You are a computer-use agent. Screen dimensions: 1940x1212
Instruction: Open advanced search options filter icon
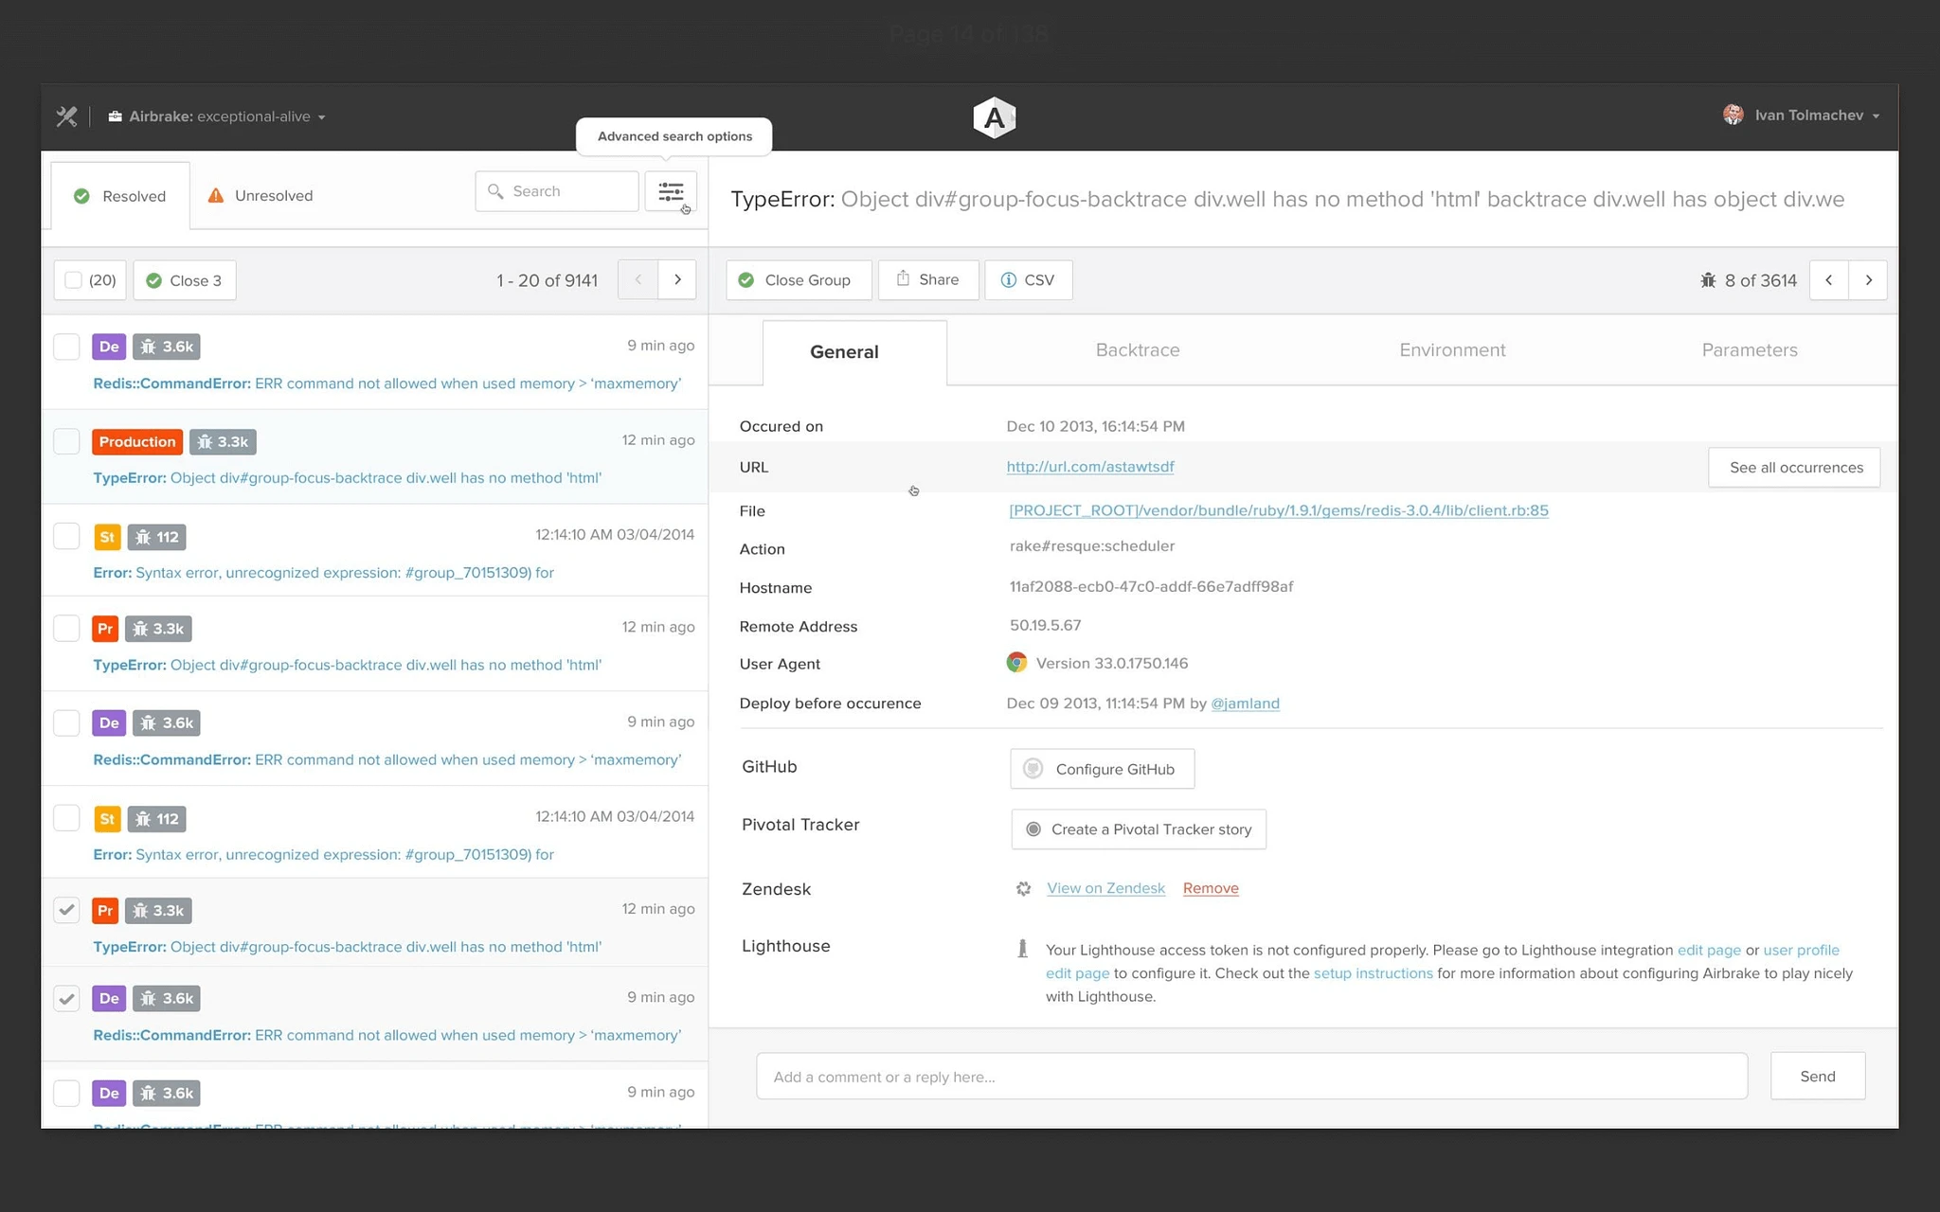[671, 192]
